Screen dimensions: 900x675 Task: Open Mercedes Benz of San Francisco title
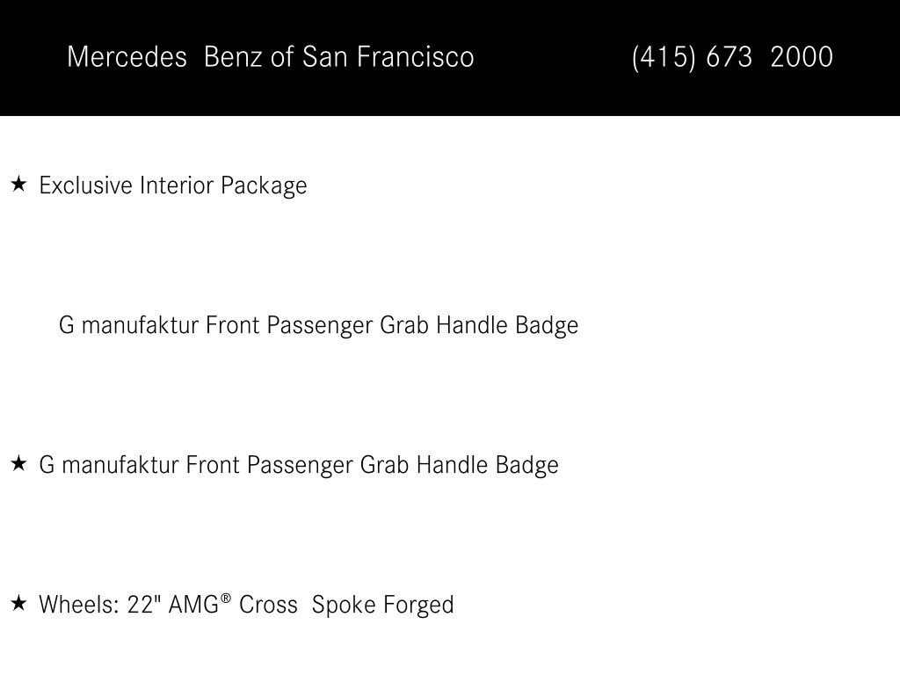coord(271,57)
